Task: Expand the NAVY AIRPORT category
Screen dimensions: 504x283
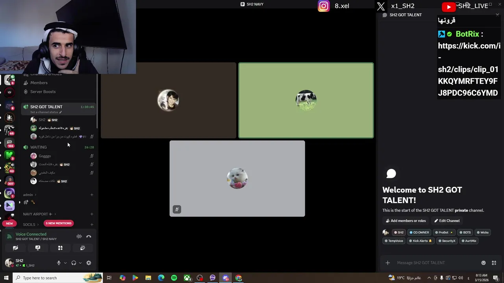Action: (x=39, y=214)
